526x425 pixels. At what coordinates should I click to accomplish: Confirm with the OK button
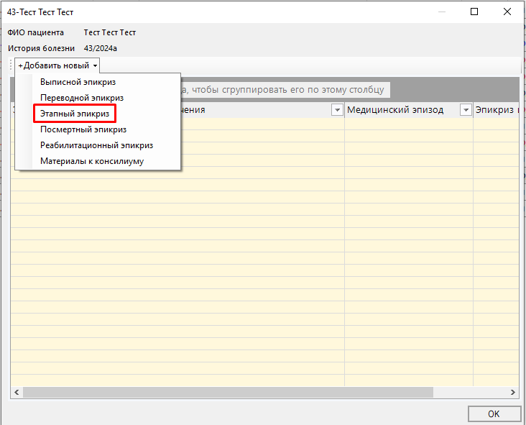pos(494,414)
